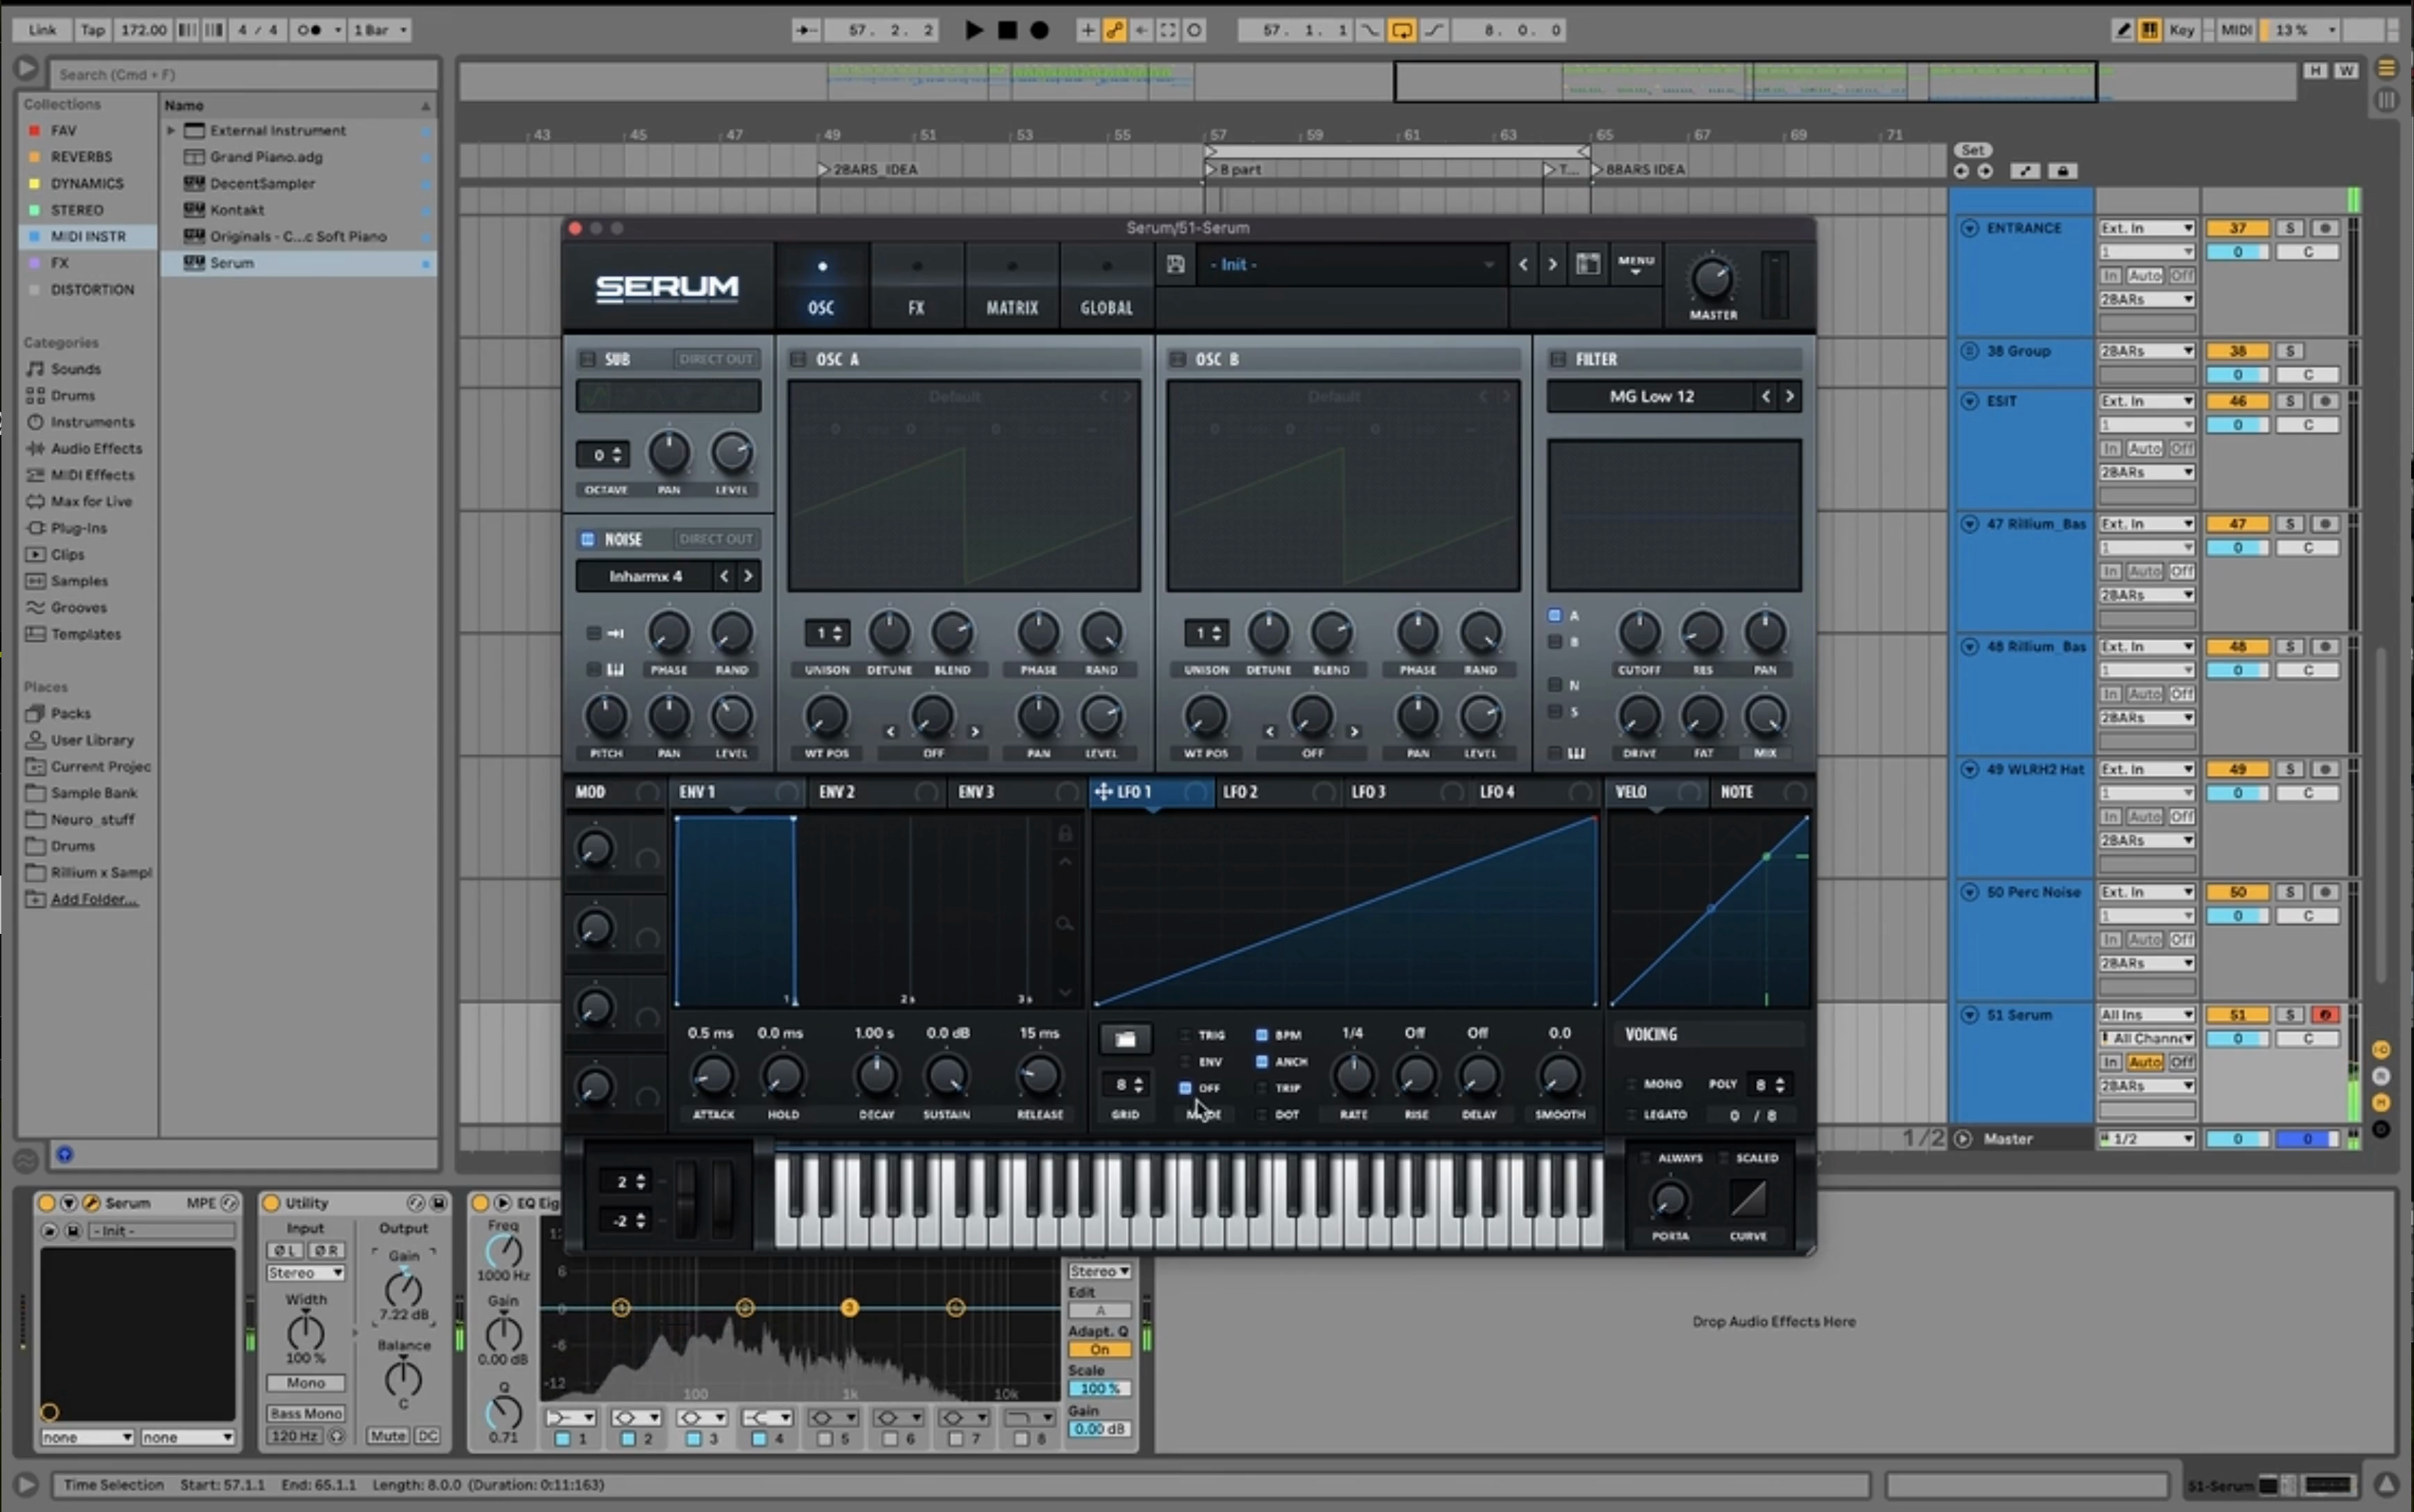Click the envelope zoom magnifier icon
2414x1512 pixels.
click(x=1065, y=924)
